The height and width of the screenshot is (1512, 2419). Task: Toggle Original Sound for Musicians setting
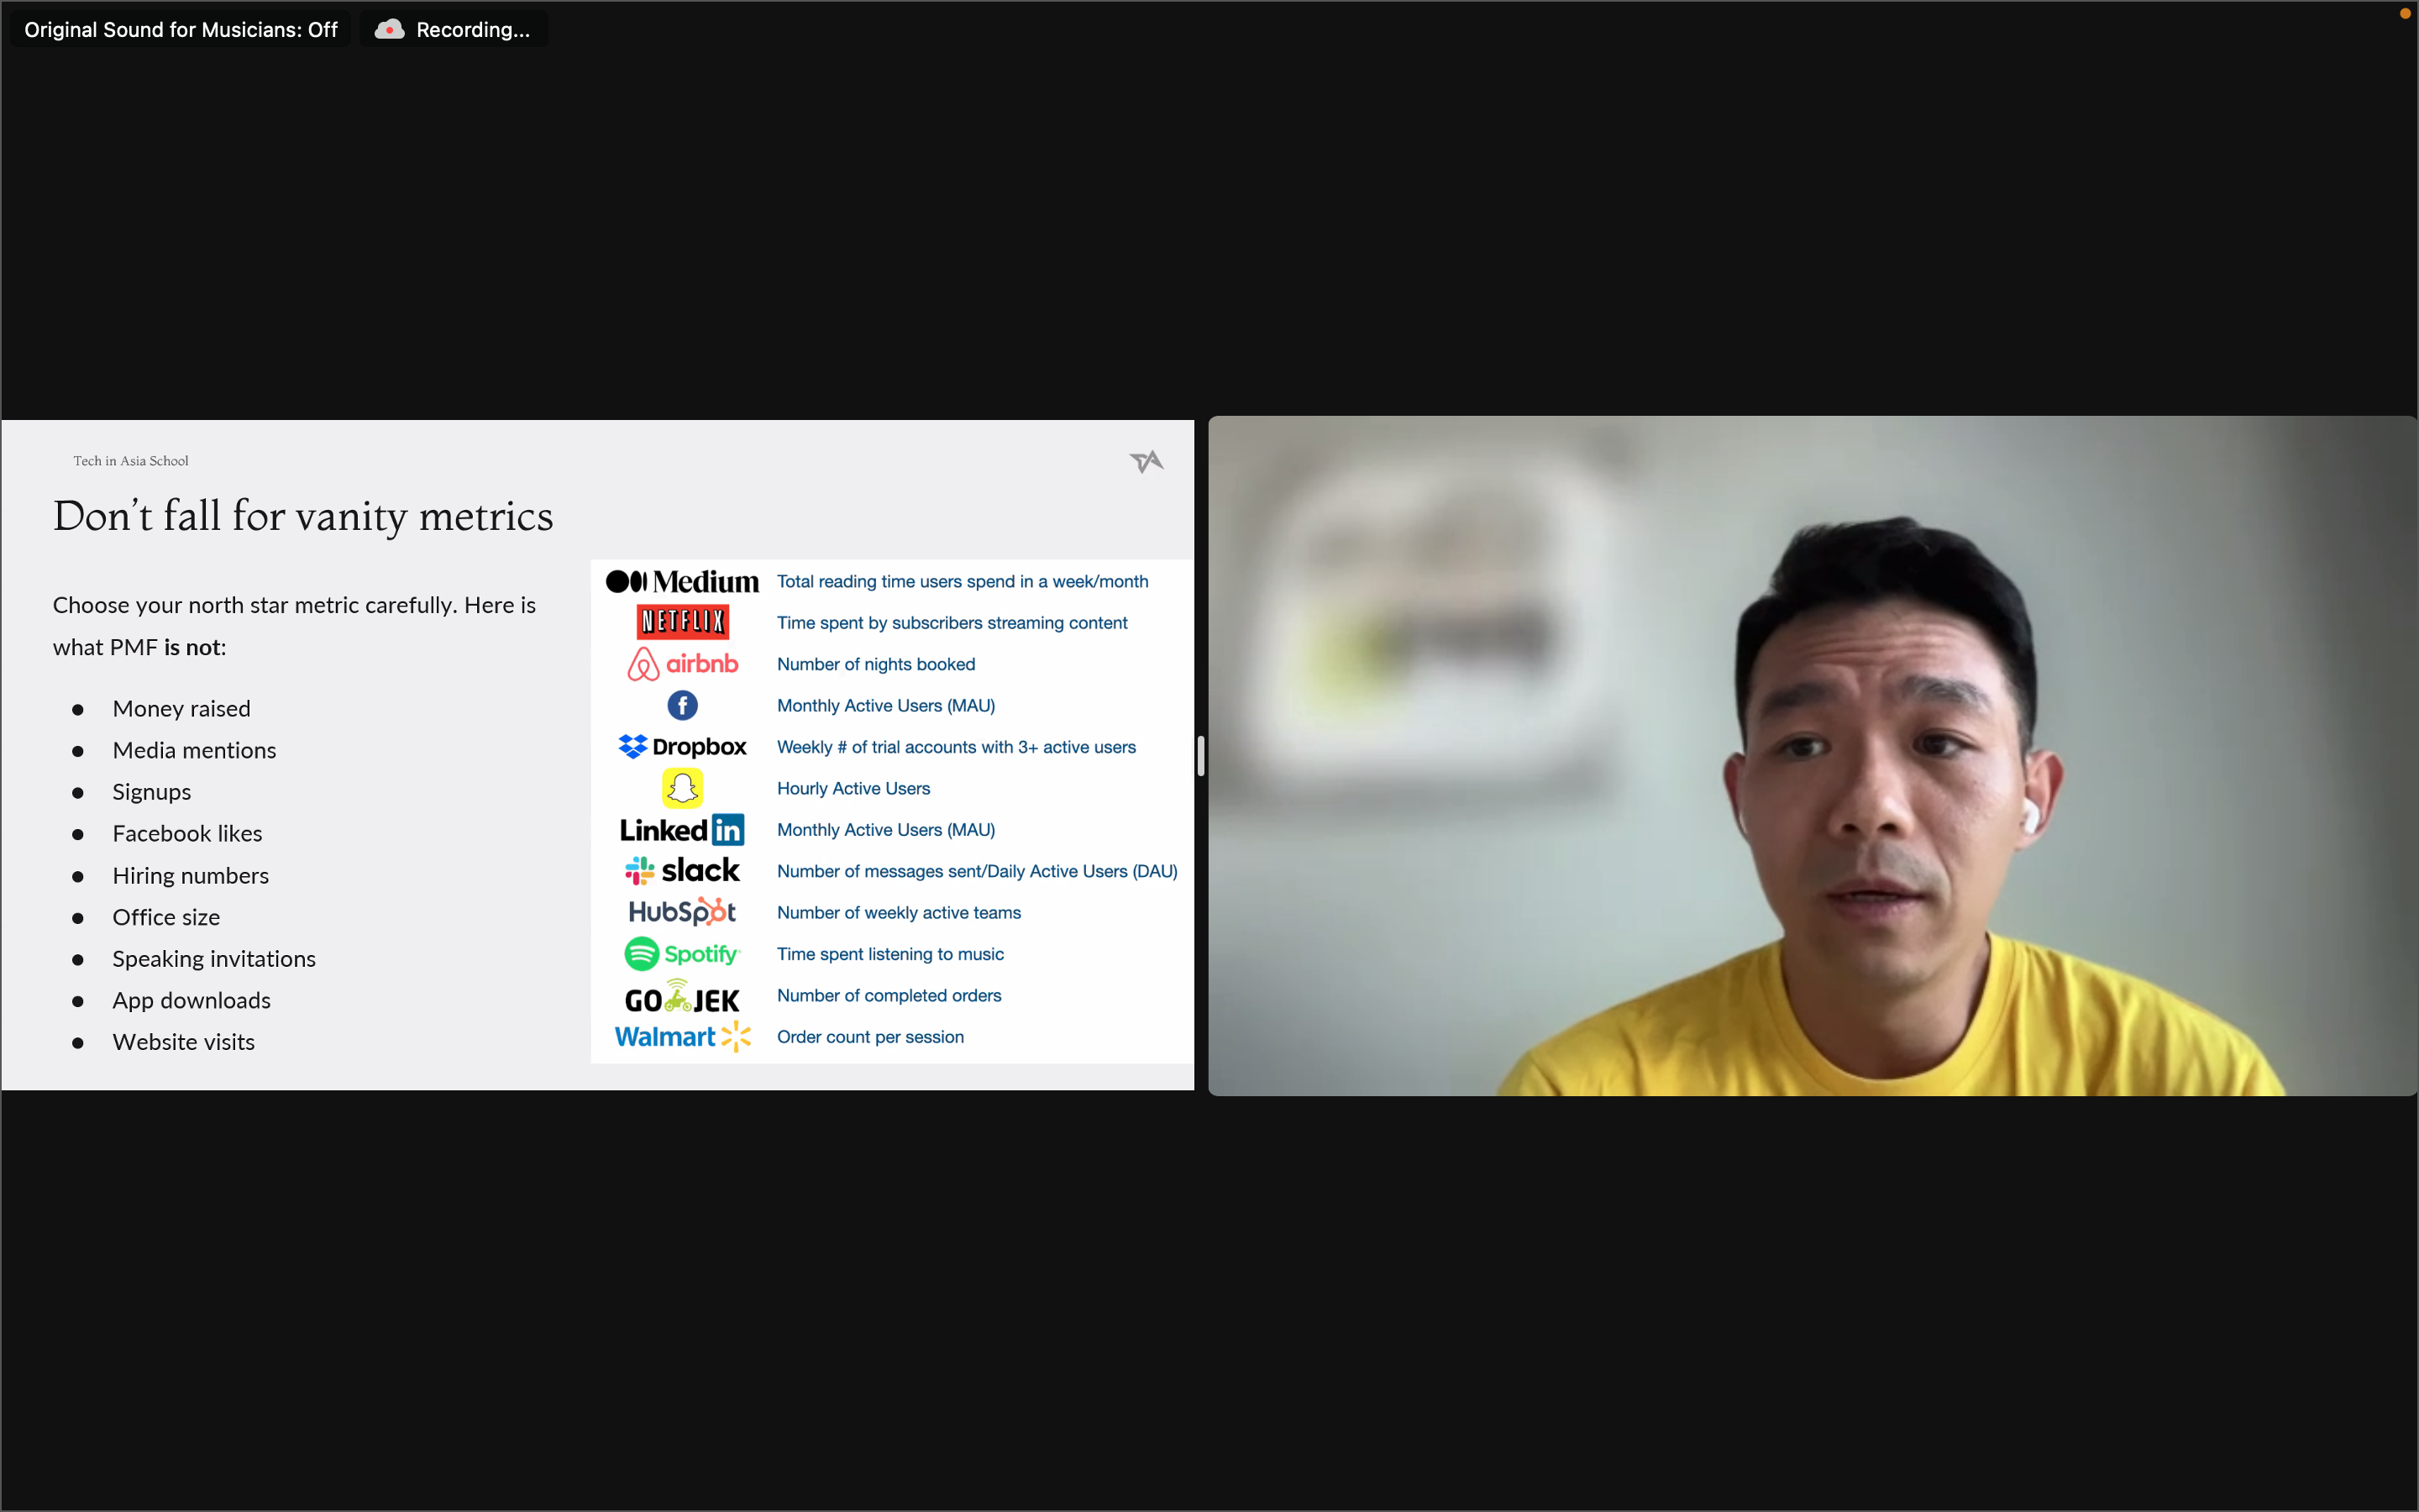[x=181, y=30]
